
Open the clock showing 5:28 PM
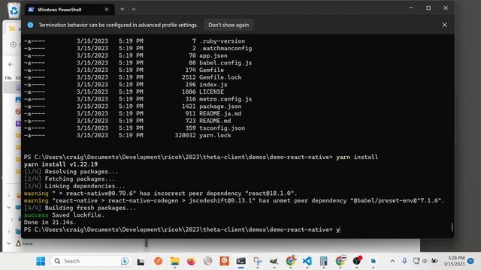click(x=454, y=261)
